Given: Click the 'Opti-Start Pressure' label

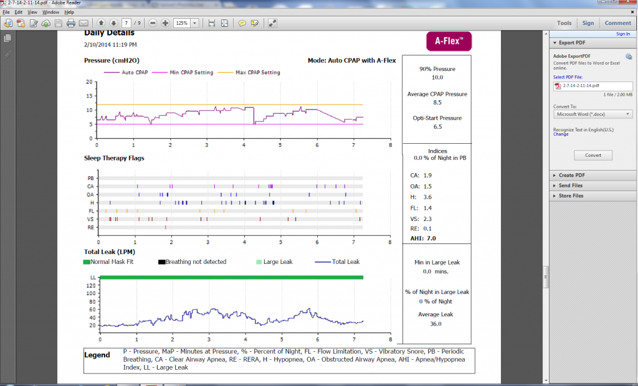Looking at the screenshot, I should [437, 118].
